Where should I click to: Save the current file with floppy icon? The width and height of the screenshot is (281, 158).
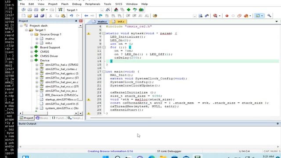coord(36,16)
